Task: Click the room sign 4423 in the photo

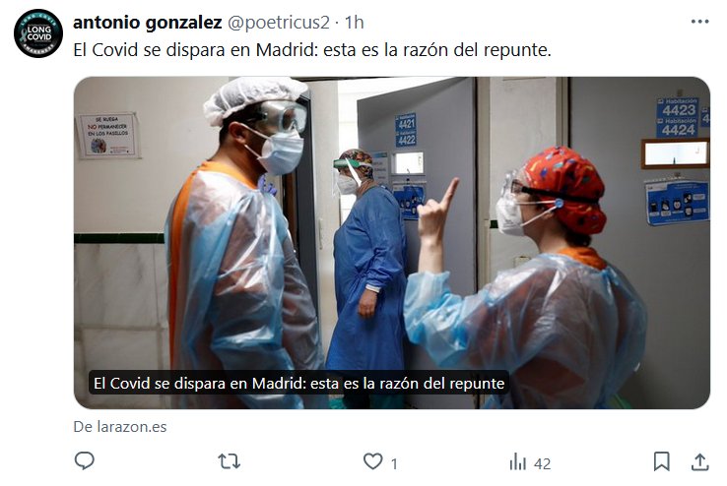Action: pos(679,110)
